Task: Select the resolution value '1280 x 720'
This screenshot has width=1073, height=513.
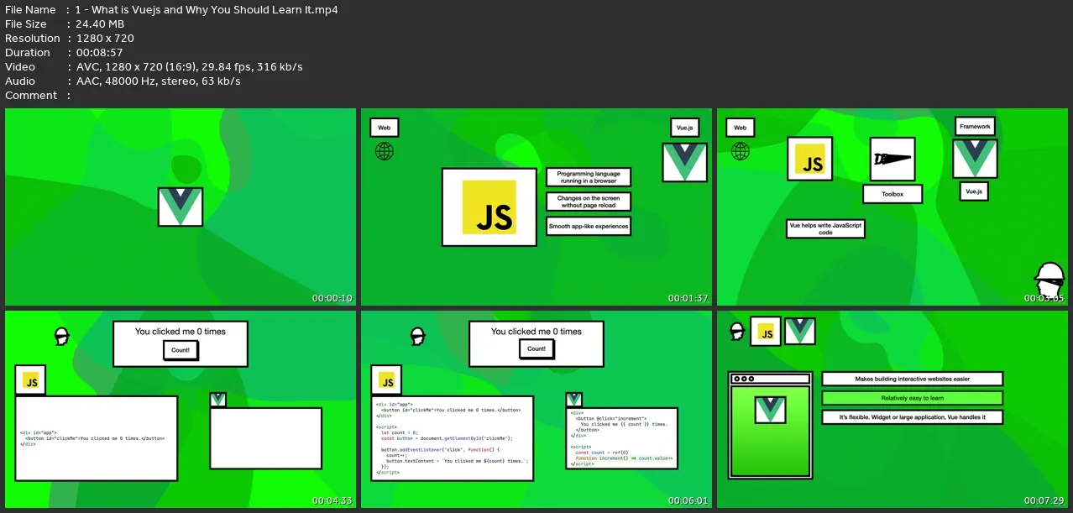Action: point(104,38)
